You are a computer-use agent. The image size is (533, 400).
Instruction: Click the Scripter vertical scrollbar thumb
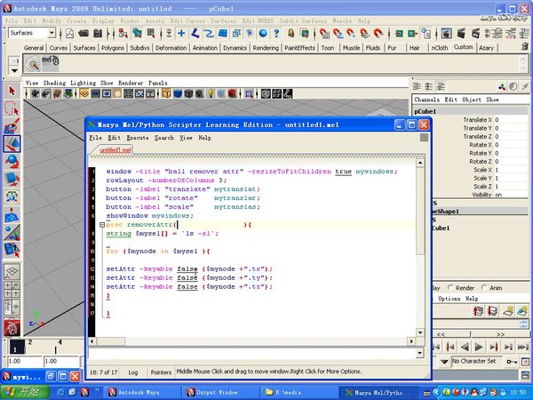tap(420, 211)
